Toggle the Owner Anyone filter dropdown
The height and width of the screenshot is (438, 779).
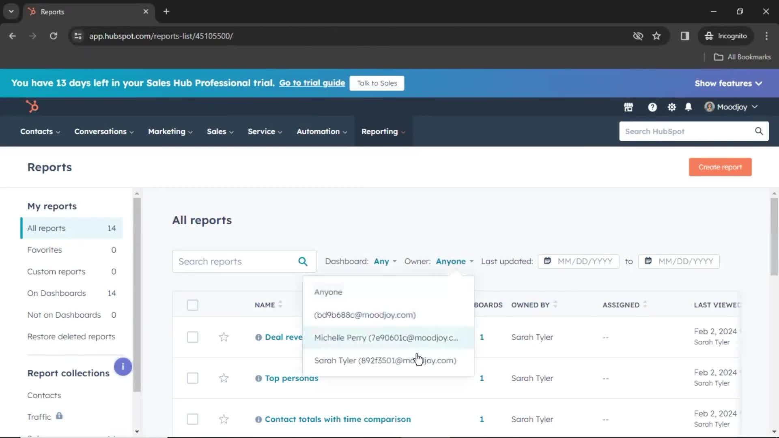455,262
